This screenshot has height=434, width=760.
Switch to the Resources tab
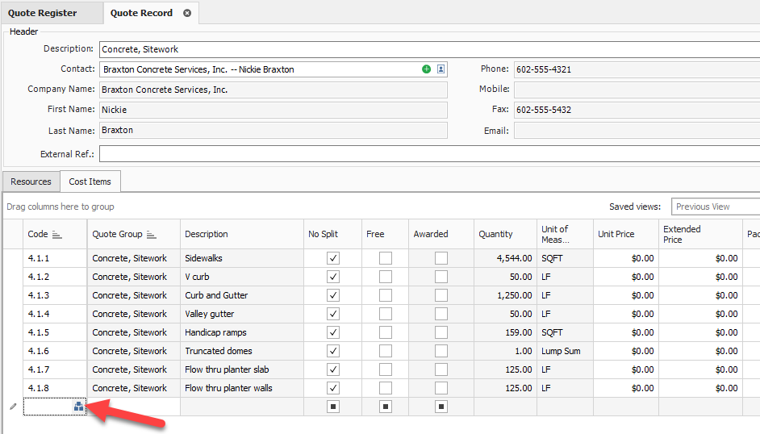(31, 182)
